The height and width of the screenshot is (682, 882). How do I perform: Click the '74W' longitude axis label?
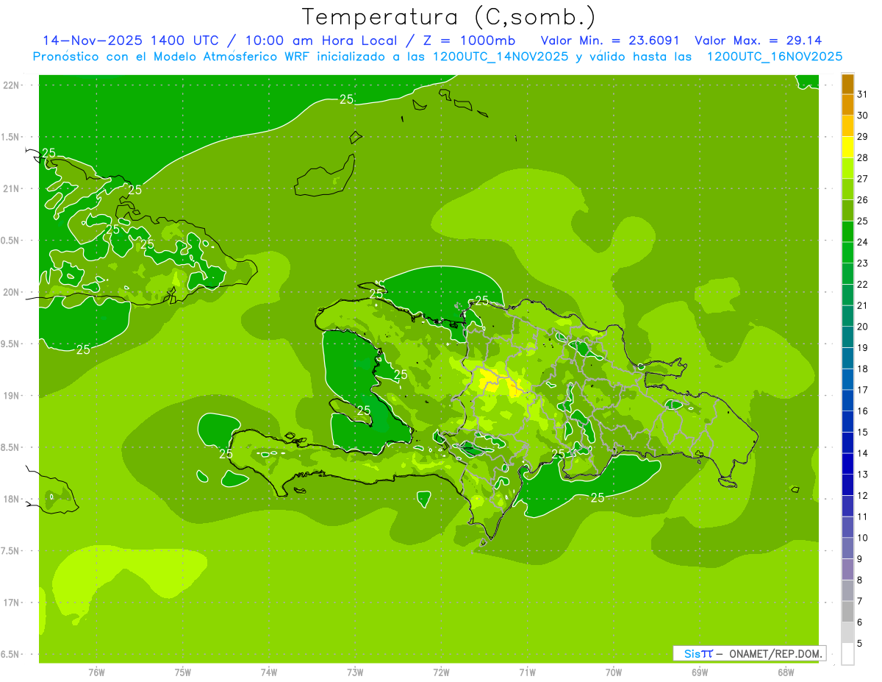click(x=268, y=672)
